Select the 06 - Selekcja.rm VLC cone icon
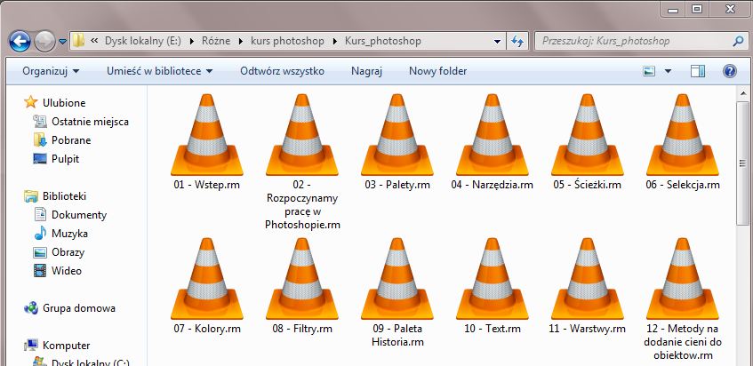This screenshot has height=366, width=753. coord(682,135)
